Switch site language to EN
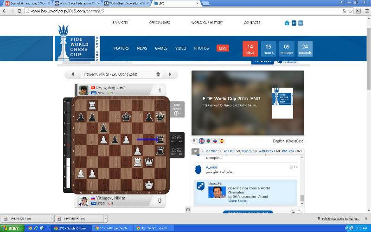The width and height of the screenshot is (371, 232). tap(301, 23)
